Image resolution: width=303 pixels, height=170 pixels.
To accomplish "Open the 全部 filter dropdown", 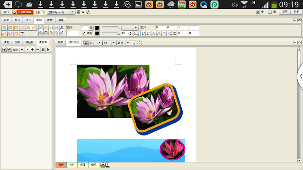I will (x=18, y=50).
